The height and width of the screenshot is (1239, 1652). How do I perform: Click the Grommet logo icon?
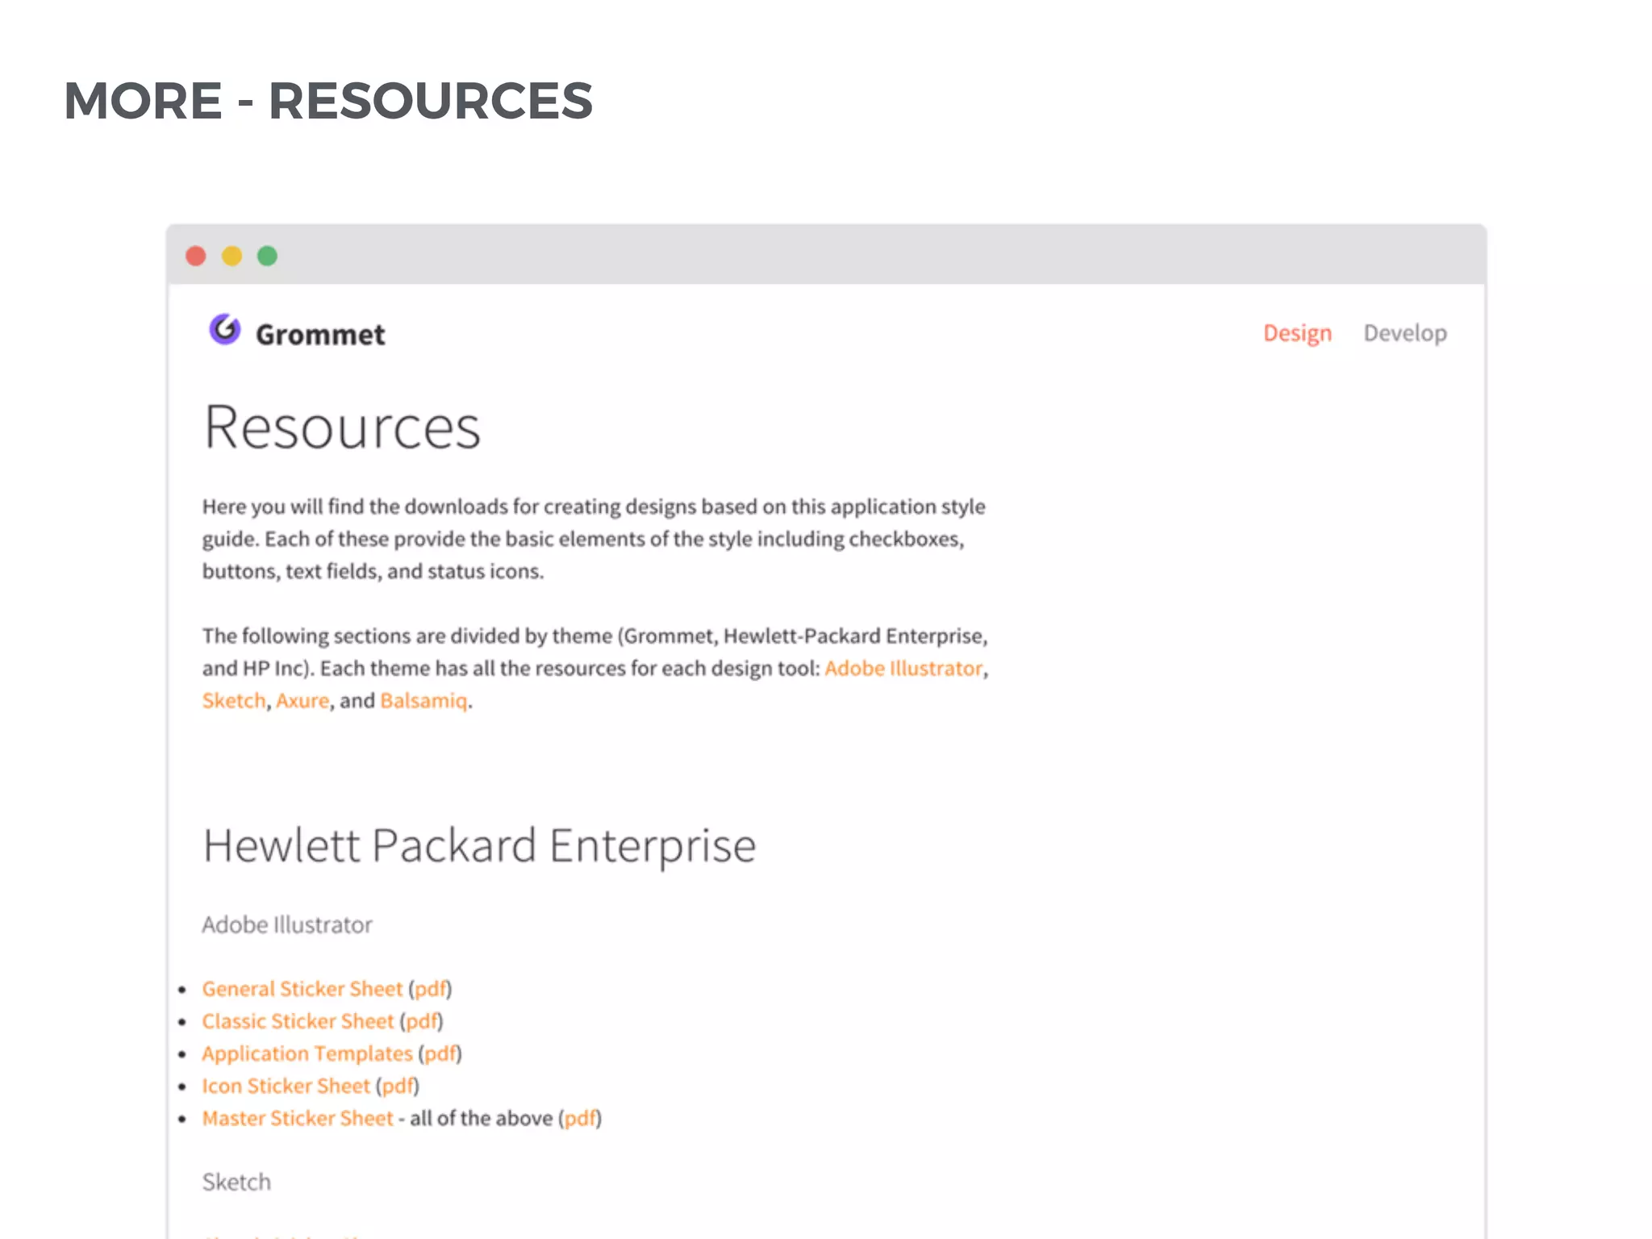224,329
